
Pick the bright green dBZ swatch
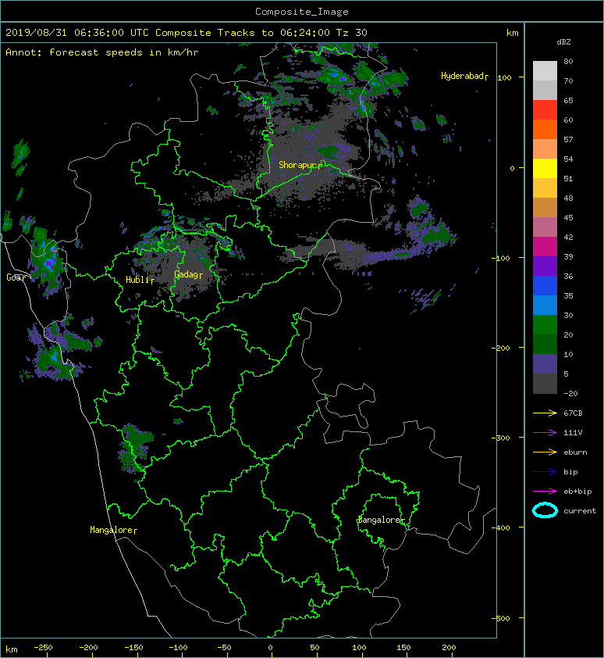pyautogui.click(x=545, y=324)
